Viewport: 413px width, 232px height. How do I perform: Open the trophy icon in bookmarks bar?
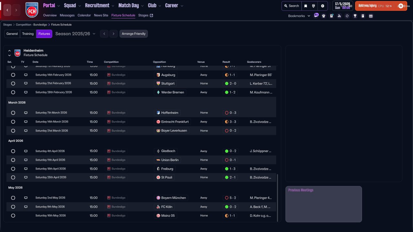tap(355, 16)
